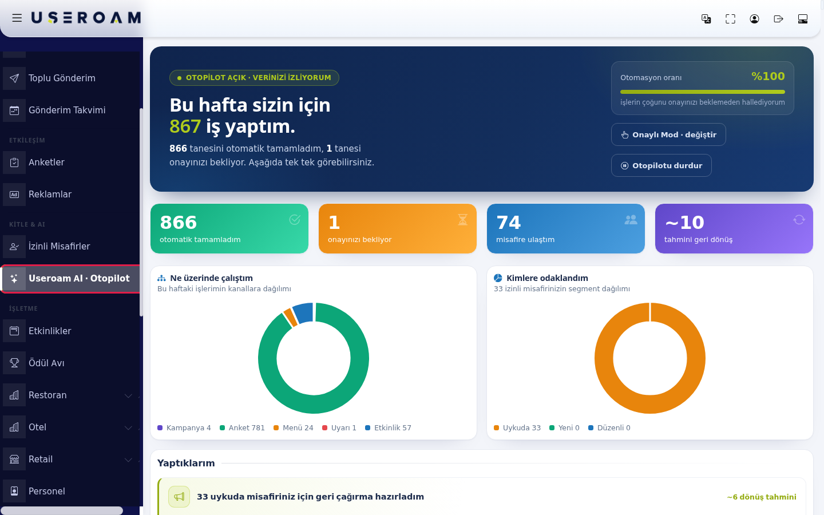
Task: Open the hamburger menu icon
Action: coord(17,18)
